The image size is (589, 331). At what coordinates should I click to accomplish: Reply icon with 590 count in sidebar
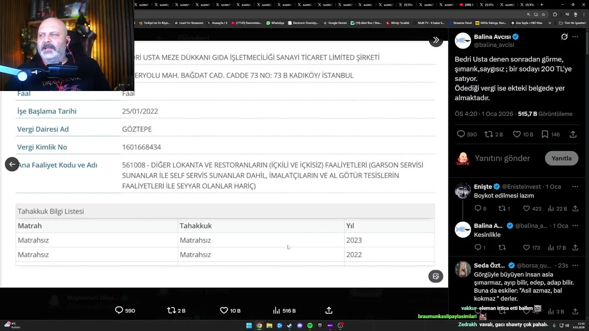tap(466, 134)
